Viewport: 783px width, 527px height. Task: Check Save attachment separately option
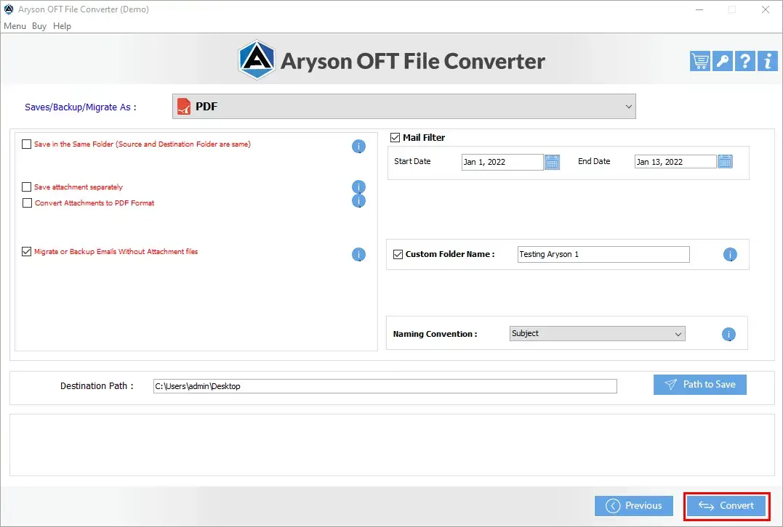point(26,187)
